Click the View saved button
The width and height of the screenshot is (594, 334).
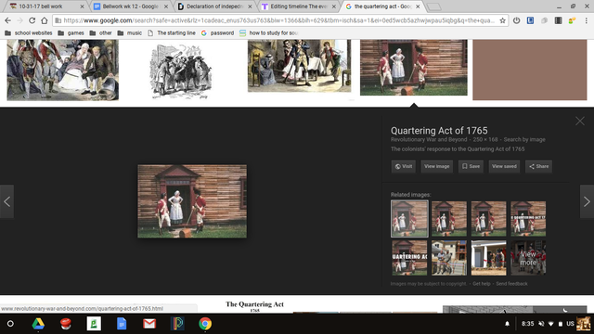(504, 166)
